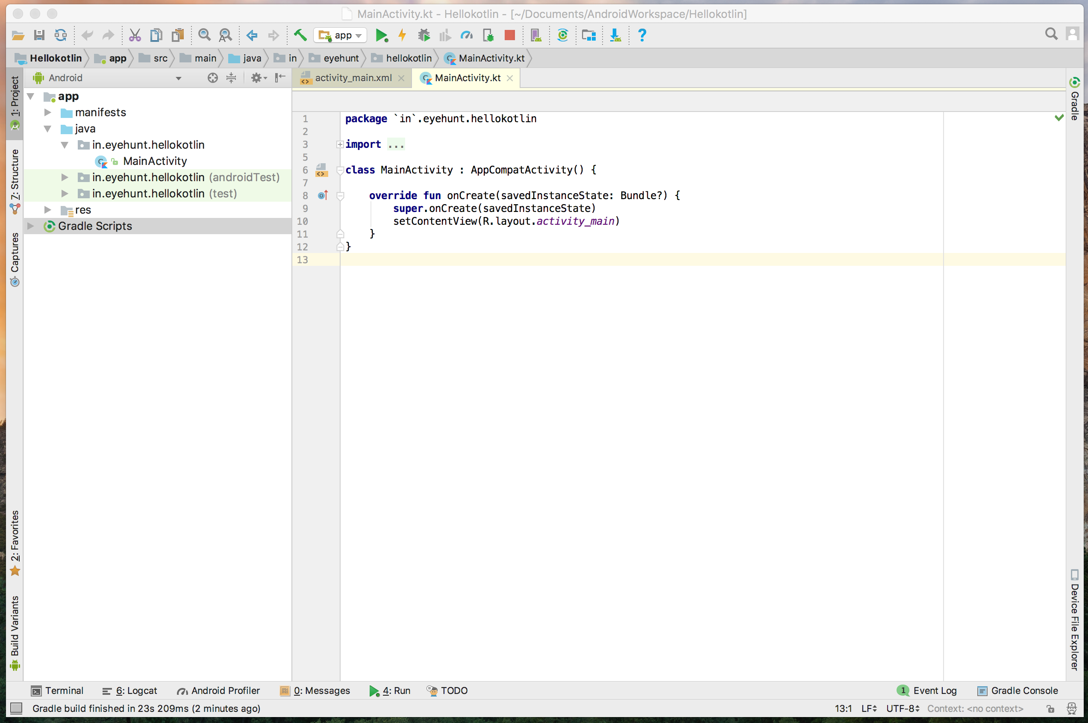The image size is (1088, 723).
Task: Expand the Gradle Scripts node
Action: coord(30,226)
